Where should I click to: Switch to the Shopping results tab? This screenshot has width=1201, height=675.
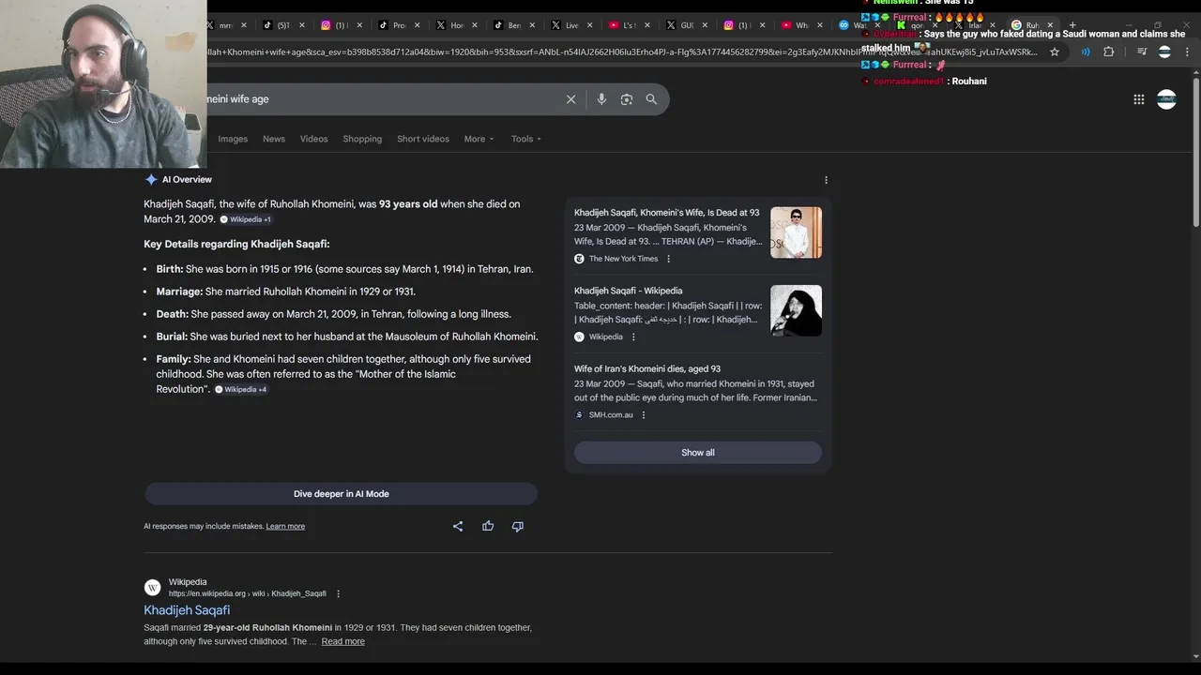tap(362, 139)
